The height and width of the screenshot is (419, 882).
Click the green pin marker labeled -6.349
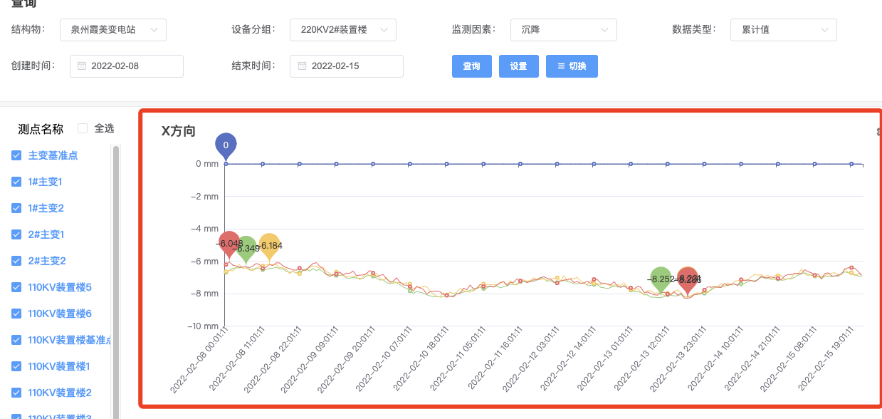click(x=246, y=249)
